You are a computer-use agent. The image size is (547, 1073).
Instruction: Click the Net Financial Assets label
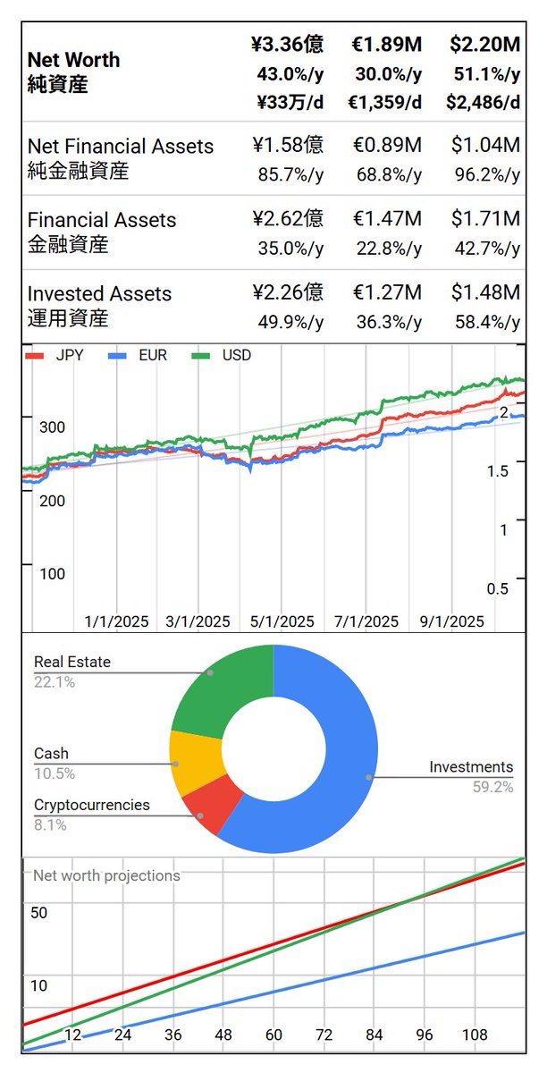tap(121, 147)
